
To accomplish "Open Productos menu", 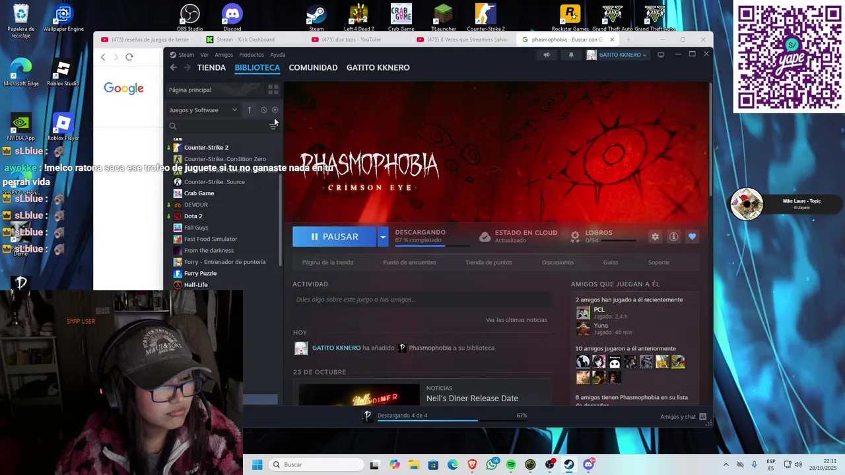I will 252,55.
